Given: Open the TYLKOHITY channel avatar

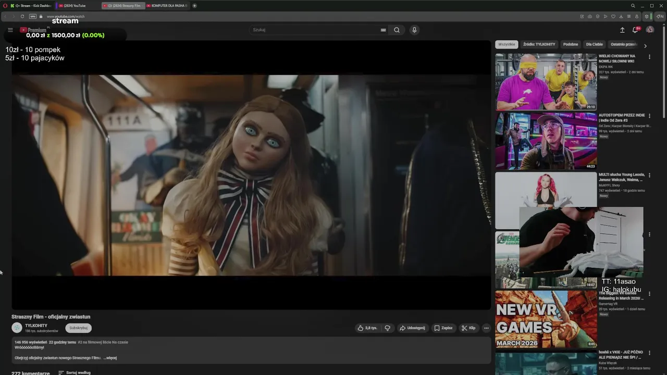Looking at the screenshot, I should coord(17,328).
